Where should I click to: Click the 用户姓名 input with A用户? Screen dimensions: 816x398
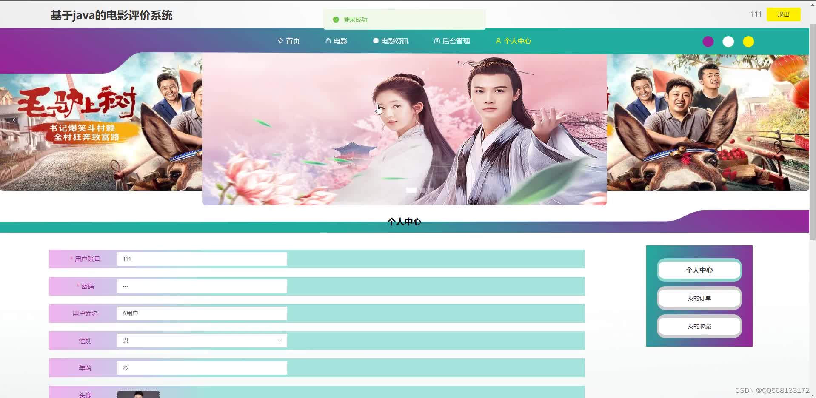click(202, 313)
